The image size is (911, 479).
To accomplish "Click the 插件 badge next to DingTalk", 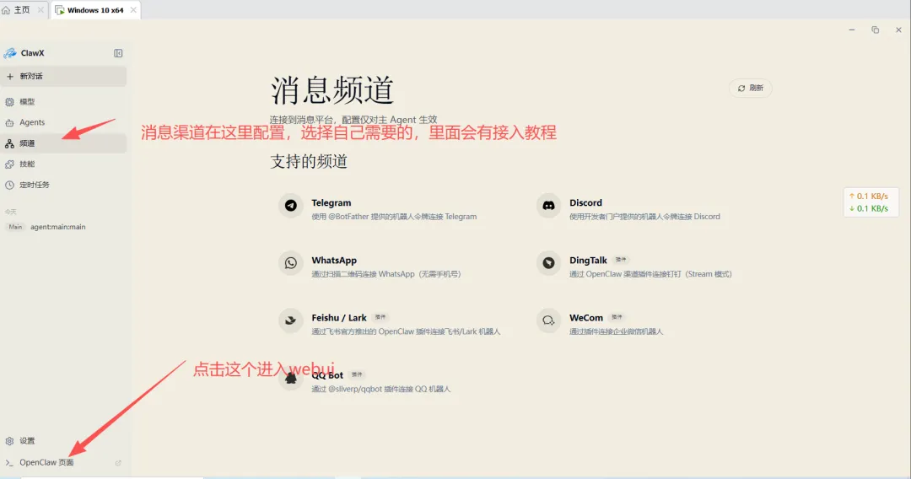I will [x=621, y=260].
